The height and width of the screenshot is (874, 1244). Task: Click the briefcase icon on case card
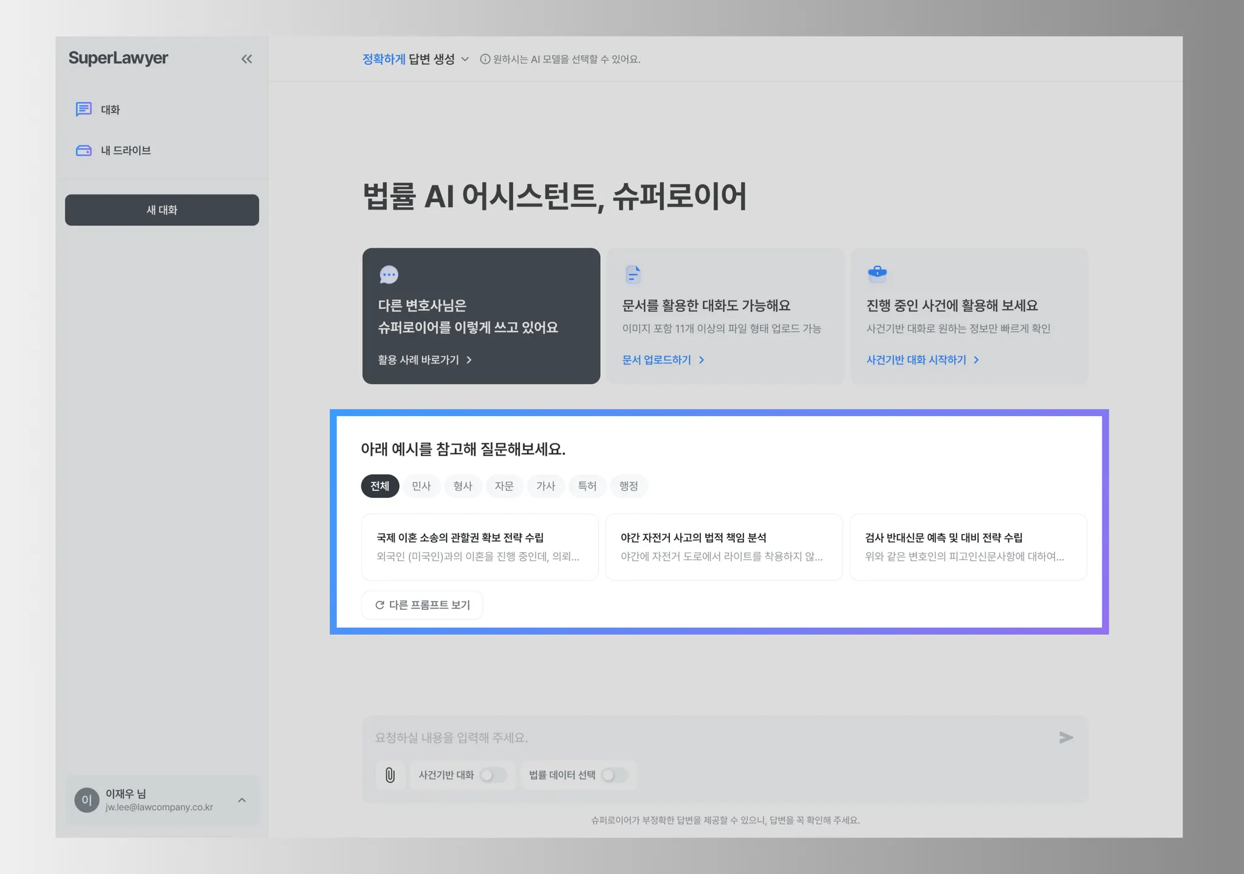pyautogui.click(x=877, y=273)
